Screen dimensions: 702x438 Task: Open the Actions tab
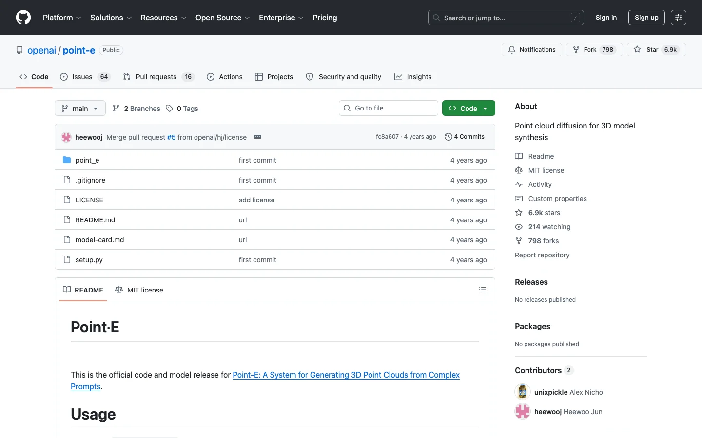[x=225, y=77]
